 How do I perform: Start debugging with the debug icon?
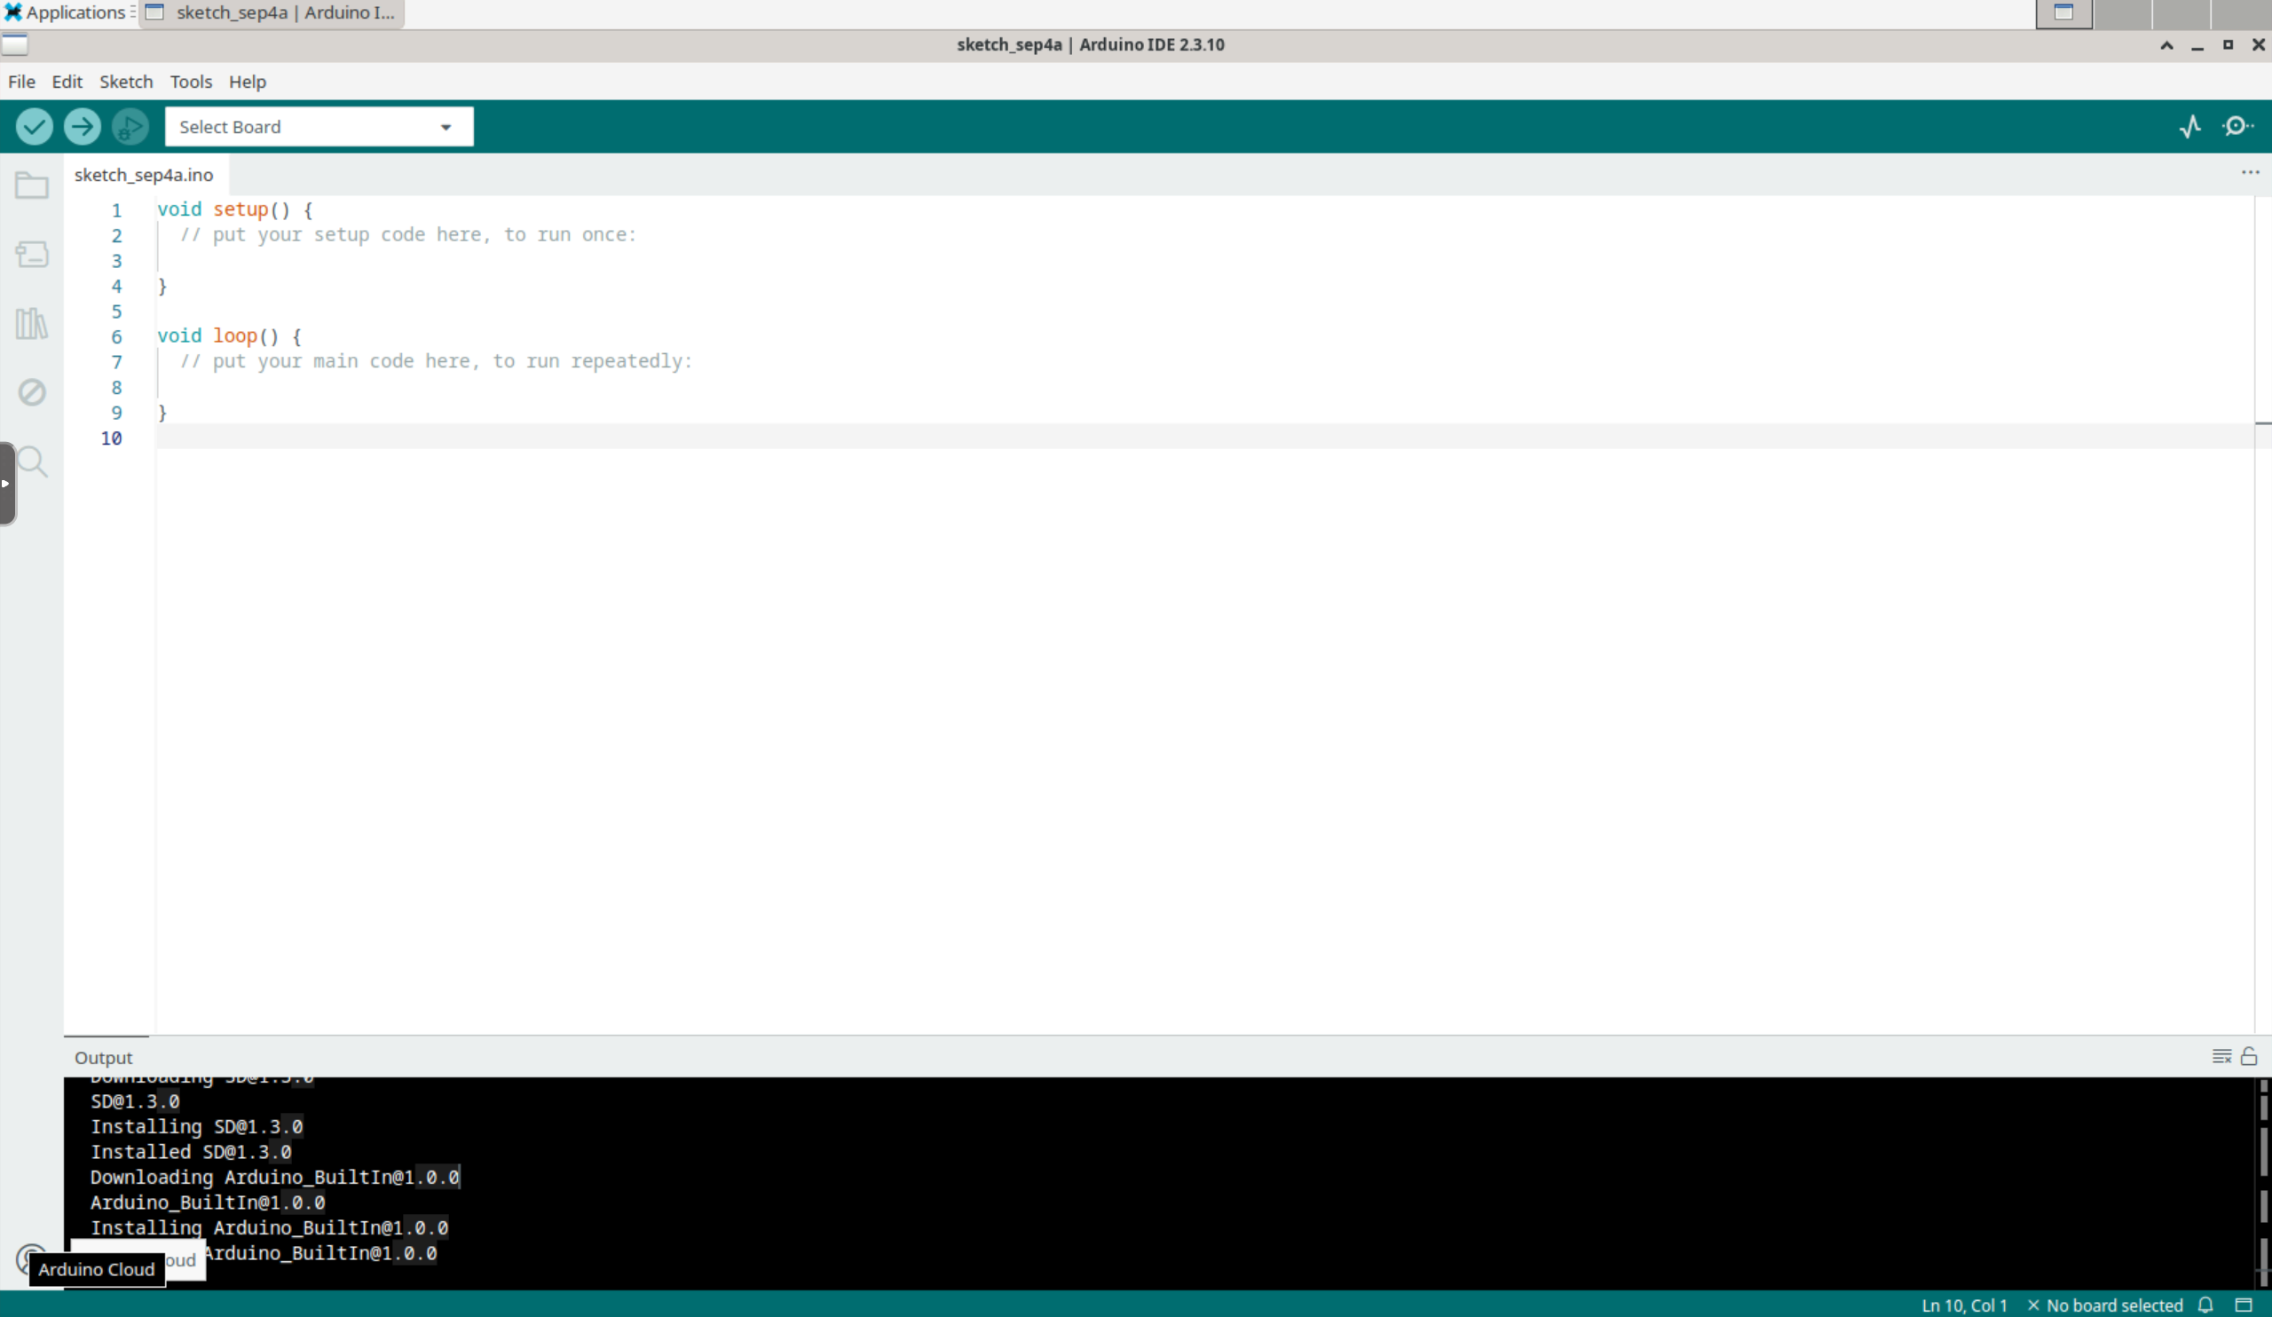click(130, 126)
